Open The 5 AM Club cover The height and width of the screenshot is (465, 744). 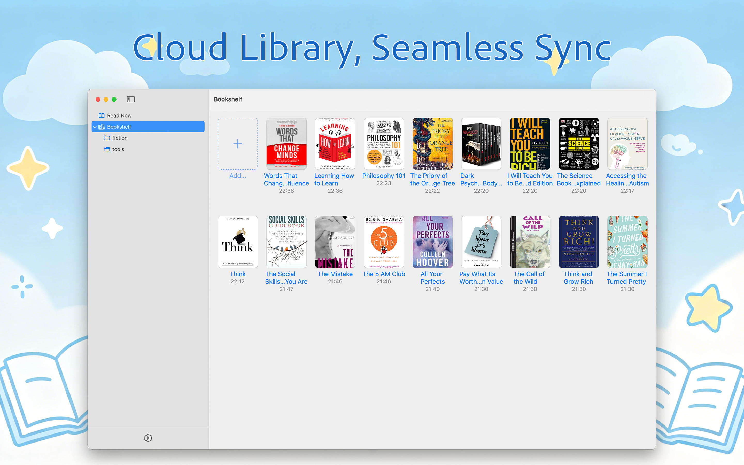click(x=384, y=242)
